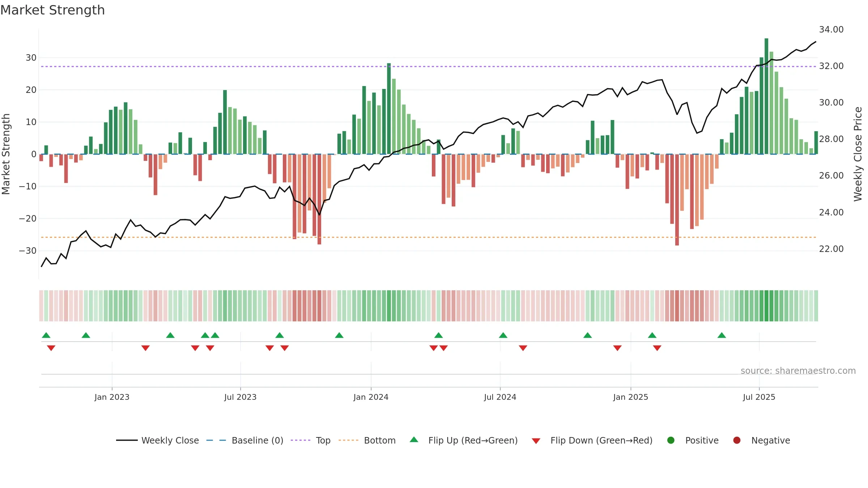Click the Positive legend label

pyautogui.click(x=702, y=440)
